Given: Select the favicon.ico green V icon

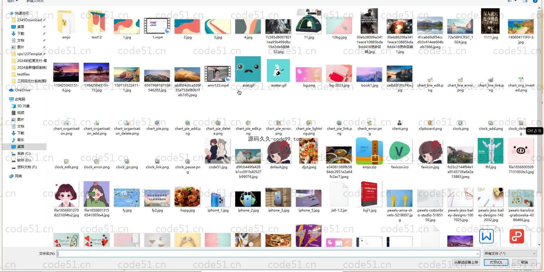Looking at the screenshot, I should coord(399,151).
